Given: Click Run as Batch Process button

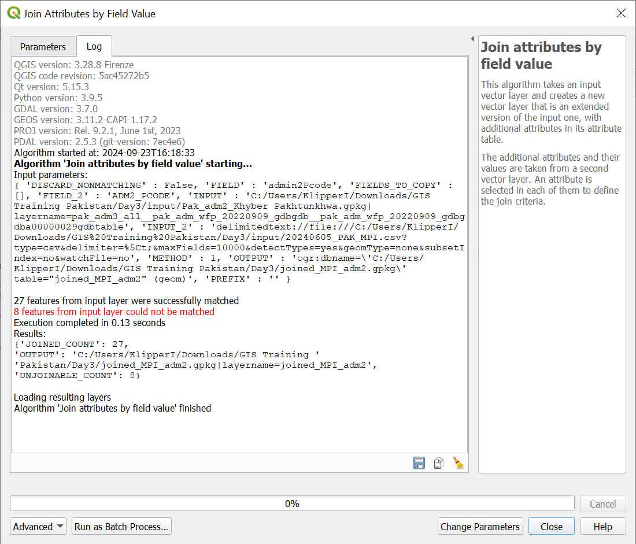Looking at the screenshot, I should [121, 527].
